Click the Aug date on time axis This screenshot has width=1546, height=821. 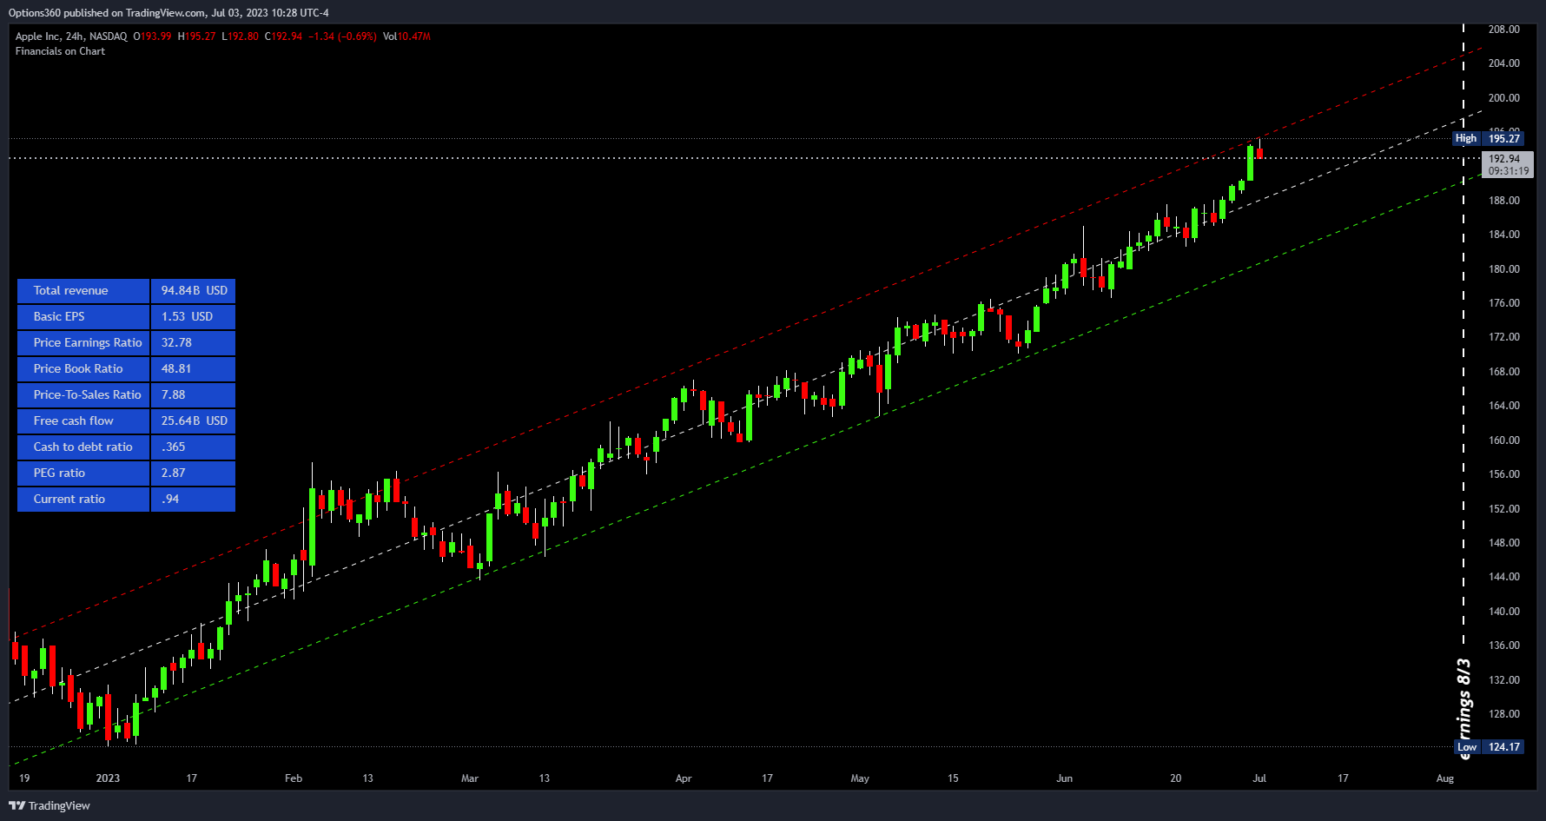tap(1444, 778)
